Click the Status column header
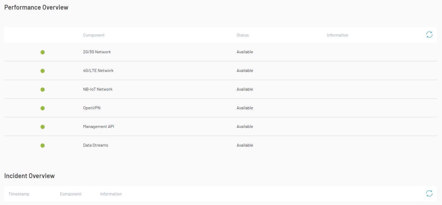The image size is (442, 205). pos(242,35)
